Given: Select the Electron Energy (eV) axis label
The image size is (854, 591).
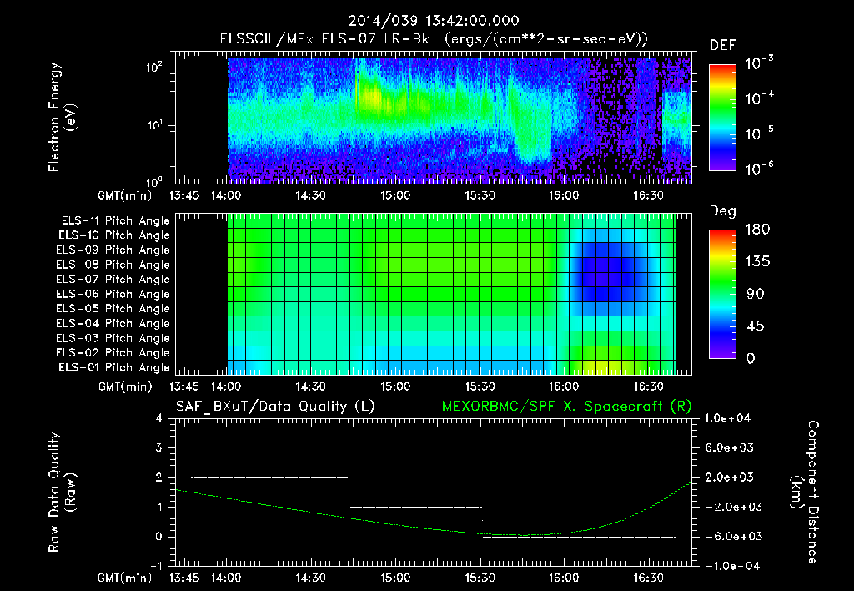Looking at the screenshot, I should tap(62, 117).
